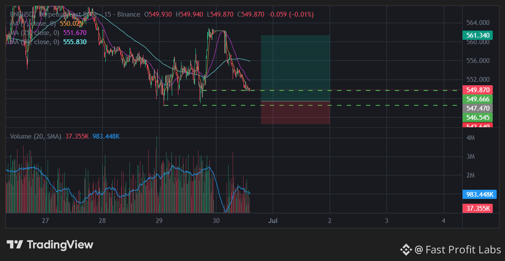Click the 4 date label on time axis

pos(443,221)
